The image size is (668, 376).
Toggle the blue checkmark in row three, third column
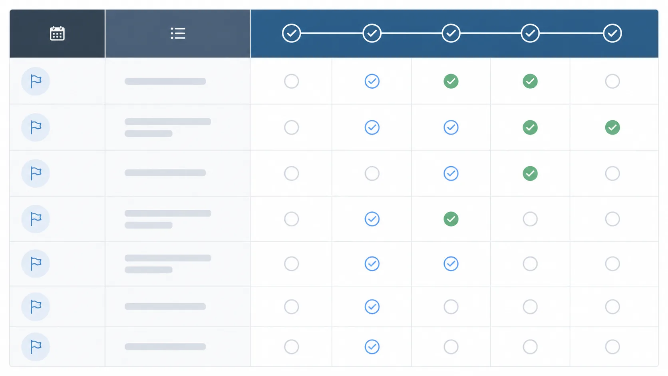coord(451,173)
